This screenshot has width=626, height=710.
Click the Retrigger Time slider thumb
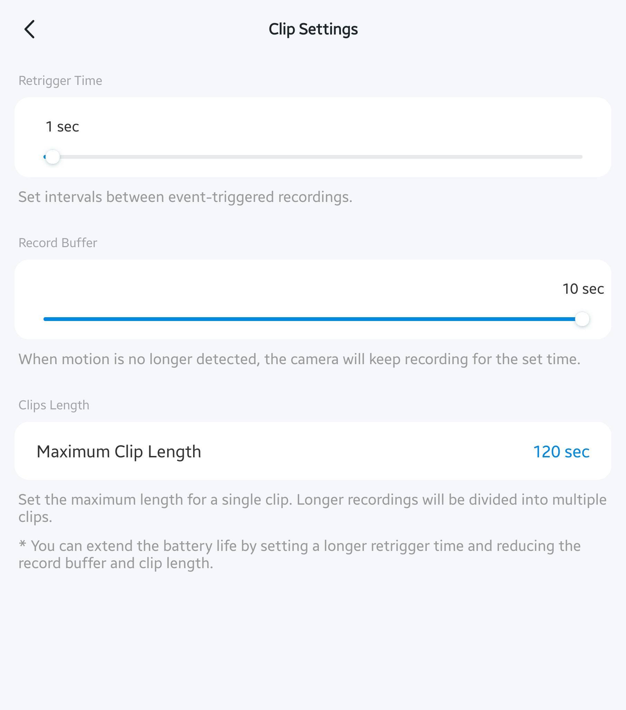point(53,157)
